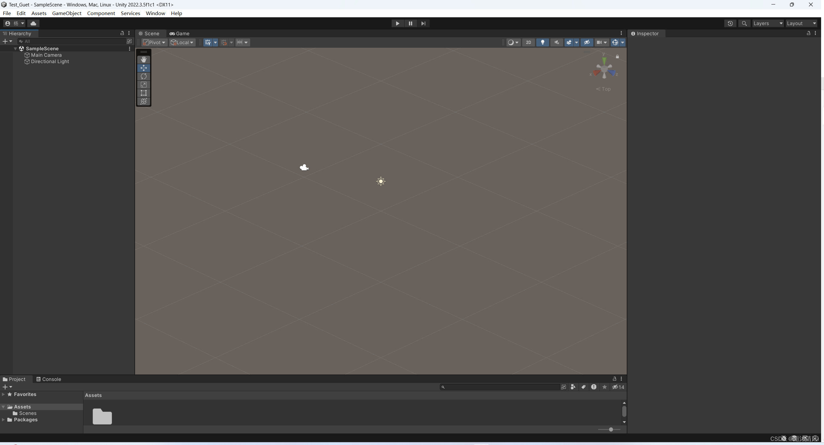Select Directional Light in Hierarchy

[50, 62]
